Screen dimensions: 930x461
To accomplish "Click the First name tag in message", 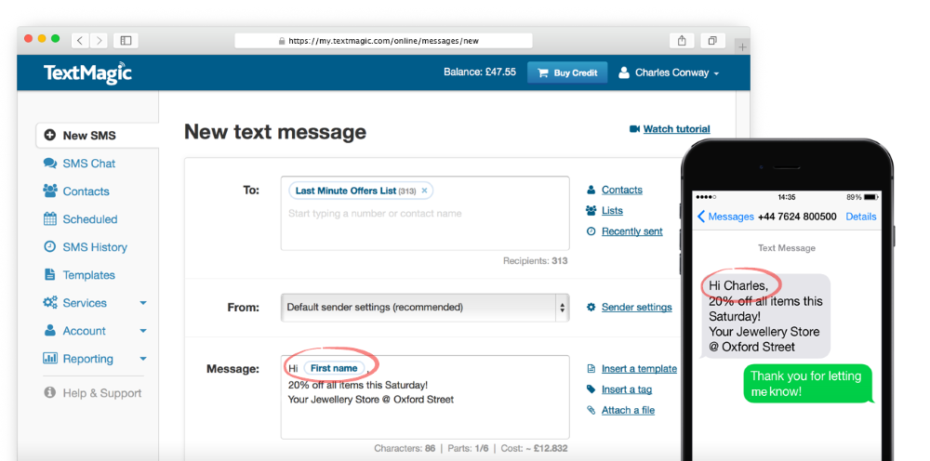I will pyautogui.click(x=334, y=368).
